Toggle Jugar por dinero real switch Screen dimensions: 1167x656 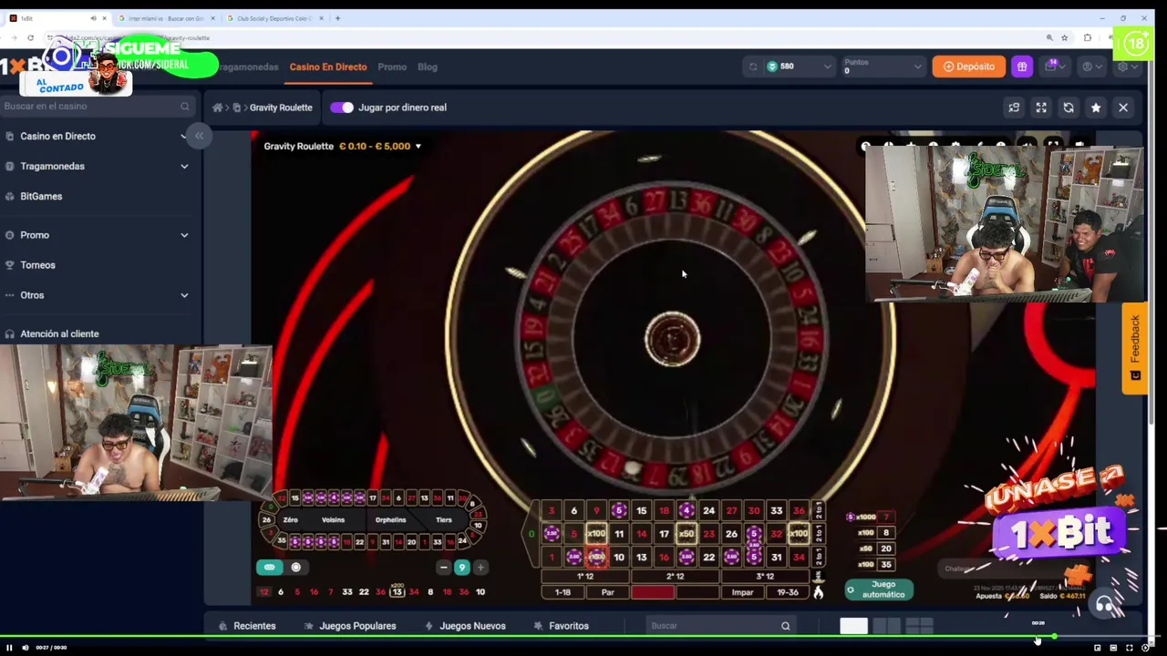[x=342, y=108]
